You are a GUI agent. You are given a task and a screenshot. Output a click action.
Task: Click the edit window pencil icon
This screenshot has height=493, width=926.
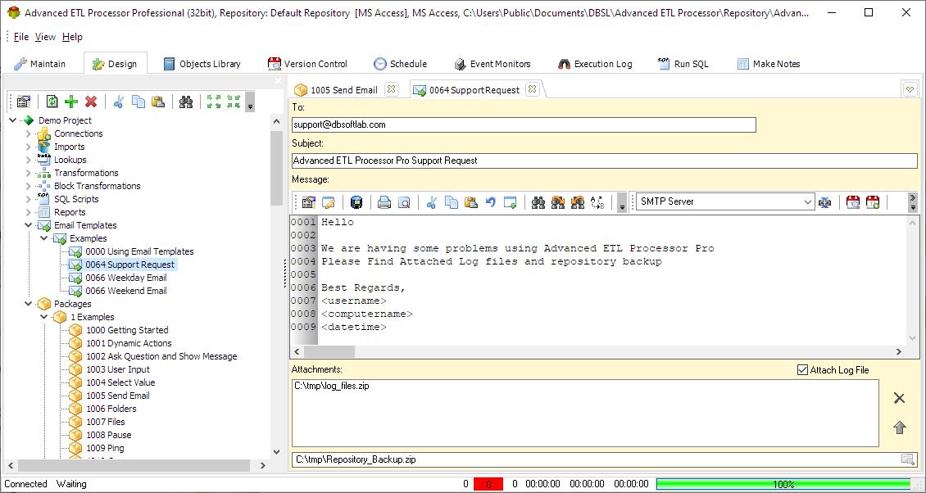click(329, 202)
